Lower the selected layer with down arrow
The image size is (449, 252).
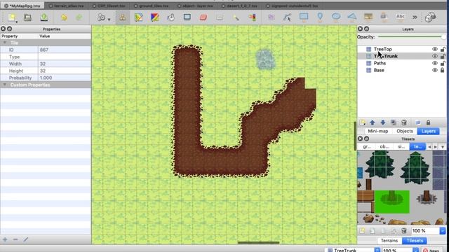pos(383,122)
